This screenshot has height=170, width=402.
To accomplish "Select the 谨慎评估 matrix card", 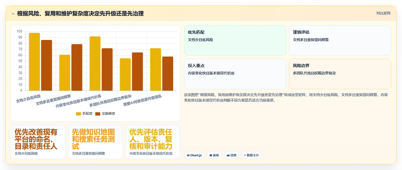I will point(340,41).
